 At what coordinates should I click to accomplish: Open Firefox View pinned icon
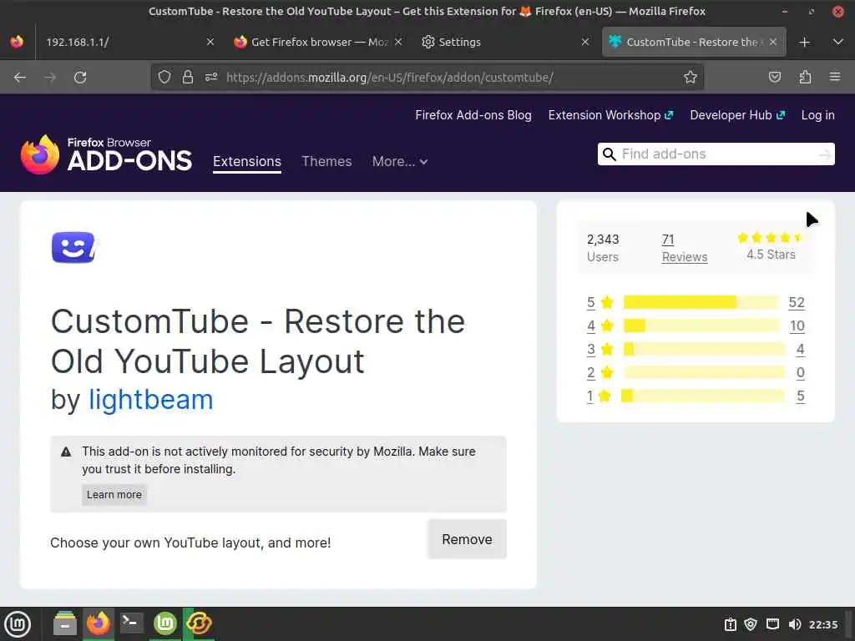coord(17,42)
